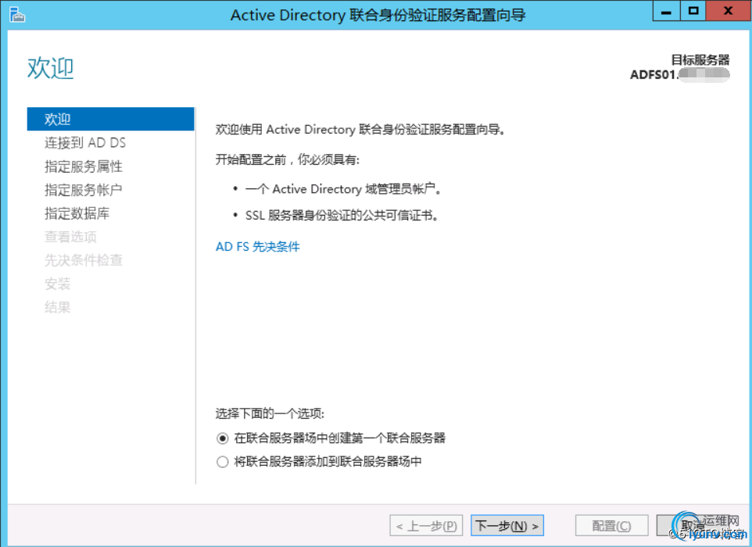Open the AD FS 先决条件 link
The height and width of the screenshot is (547, 752).
click(x=257, y=246)
